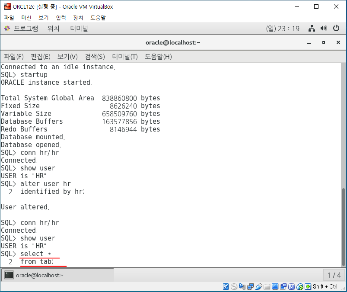Open the VirtualBox 장치 menu
347x292 pixels.
point(78,17)
